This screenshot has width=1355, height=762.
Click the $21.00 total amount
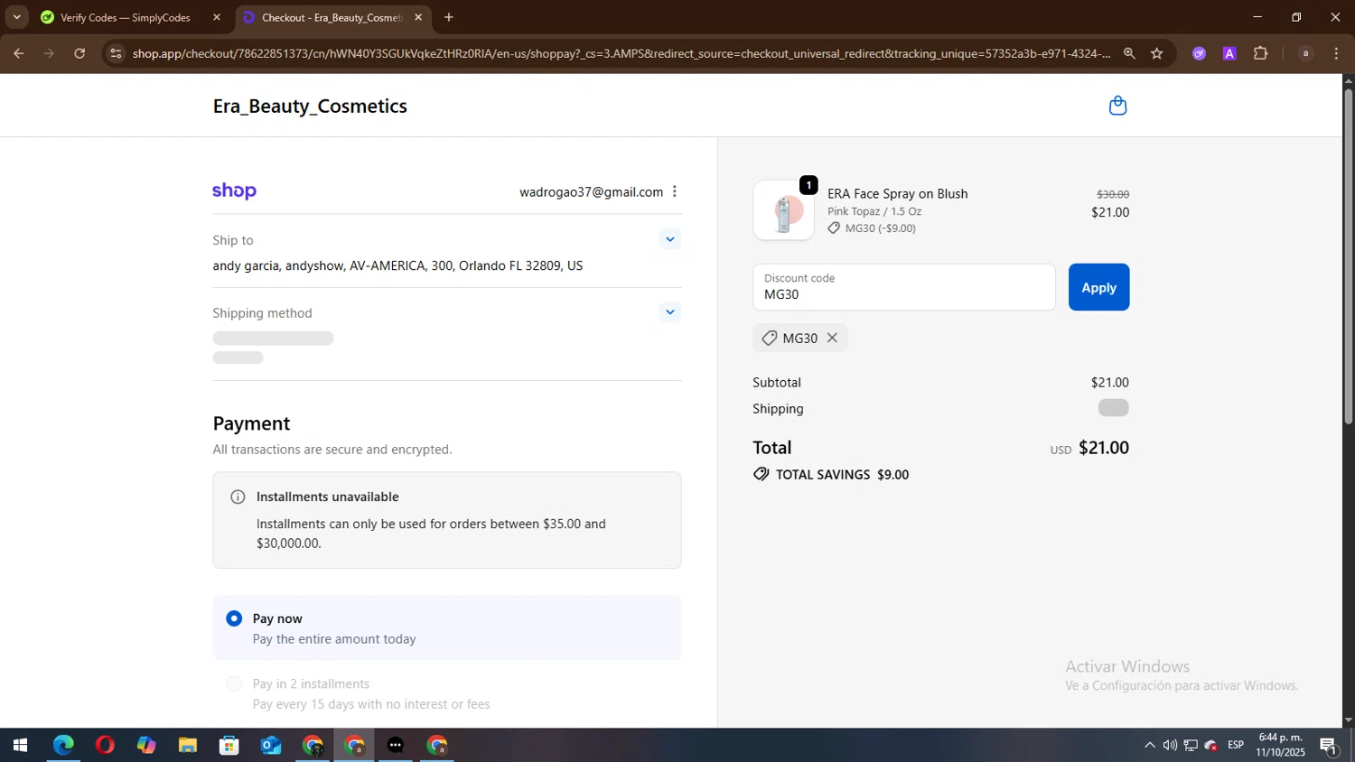click(x=1104, y=448)
